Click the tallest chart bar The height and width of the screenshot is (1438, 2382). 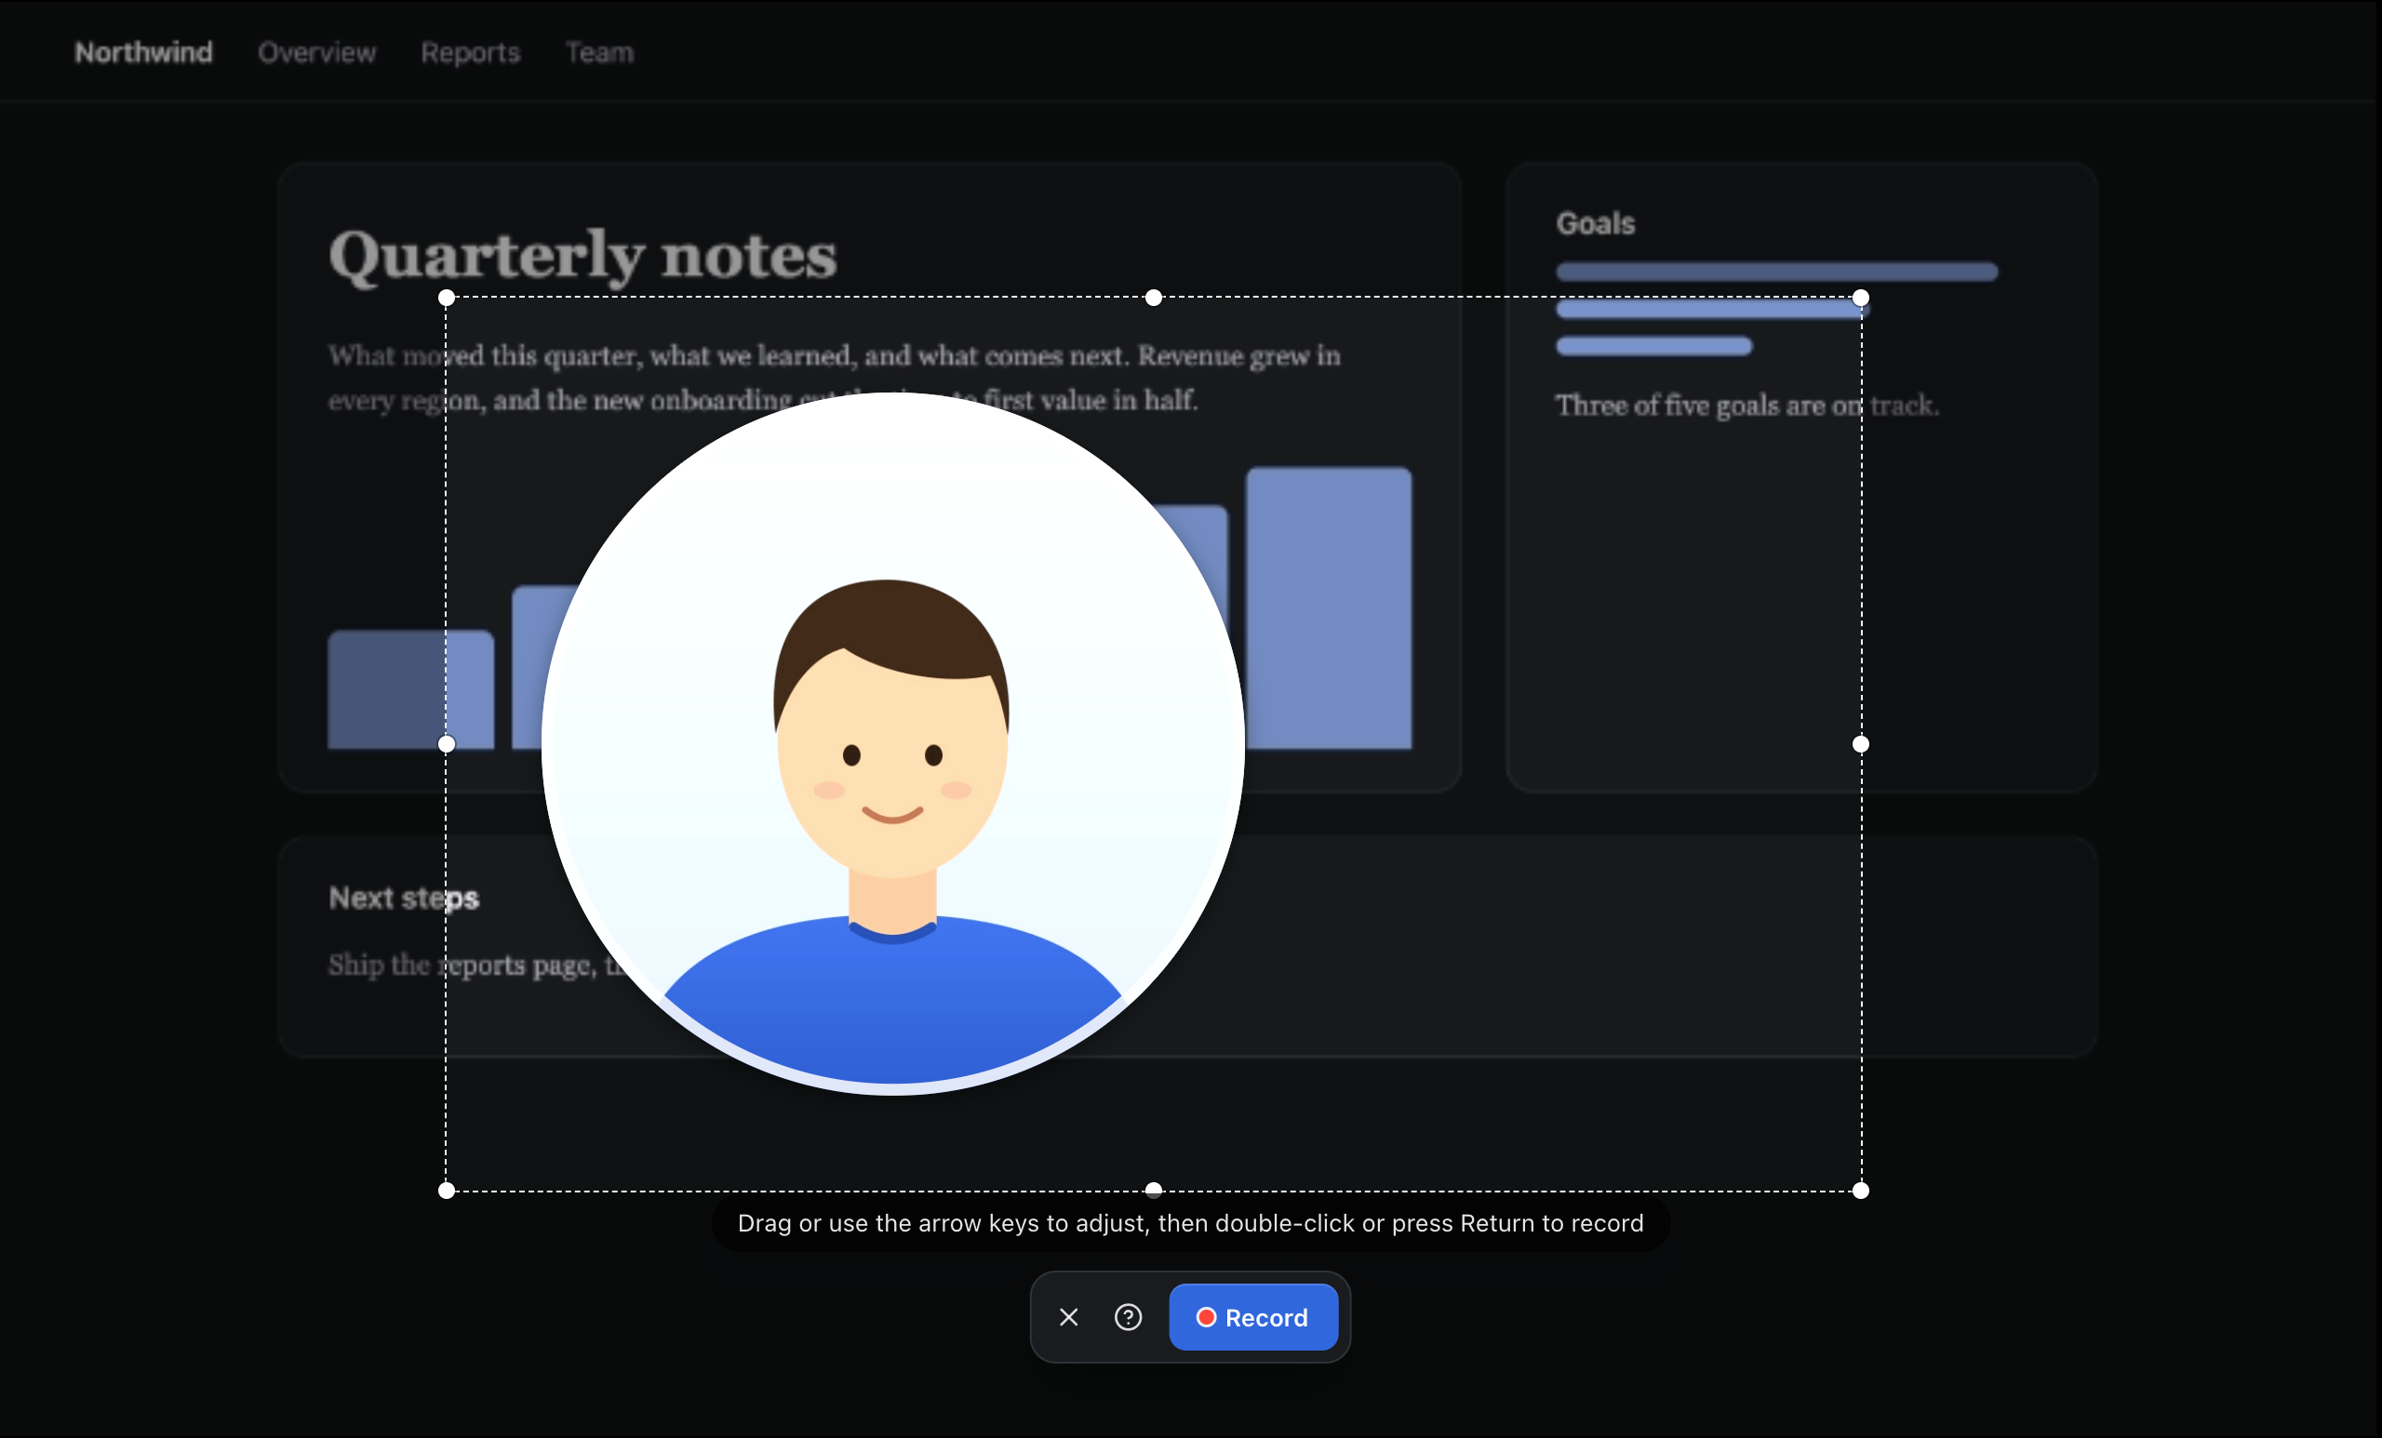[x=1329, y=608]
